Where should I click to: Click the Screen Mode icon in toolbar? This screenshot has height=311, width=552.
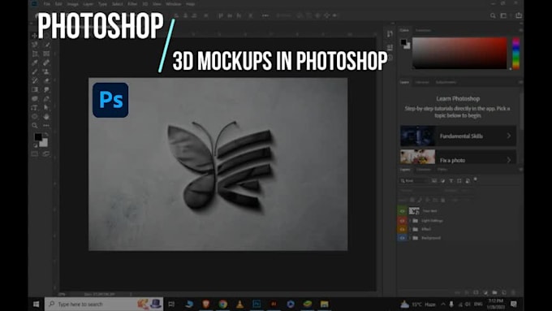(46, 154)
